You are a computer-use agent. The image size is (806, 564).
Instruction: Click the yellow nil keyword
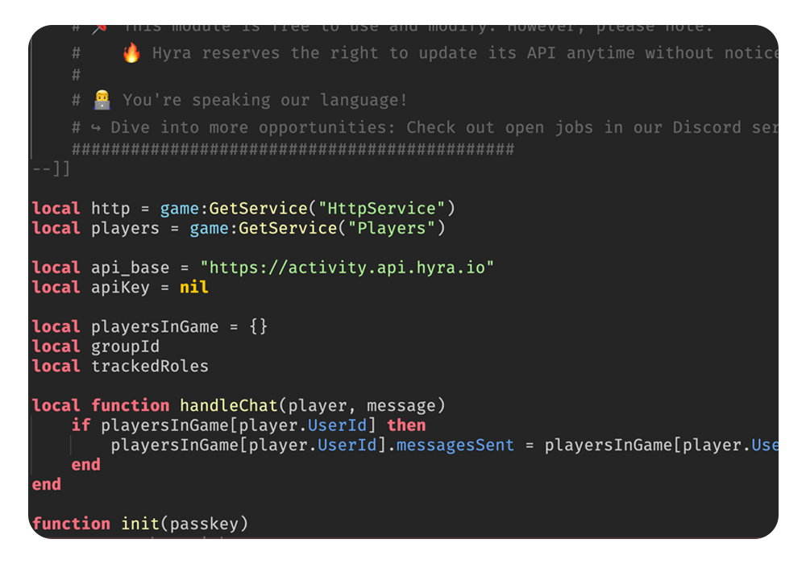tap(193, 288)
